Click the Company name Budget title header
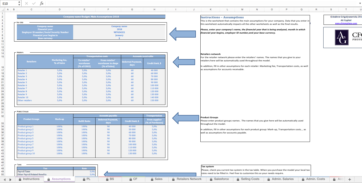Viewport: 362px width, 183px height. click(91, 17)
